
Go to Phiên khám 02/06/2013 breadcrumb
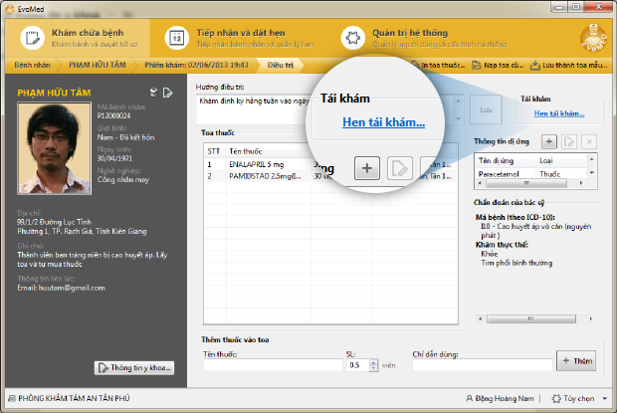point(196,65)
